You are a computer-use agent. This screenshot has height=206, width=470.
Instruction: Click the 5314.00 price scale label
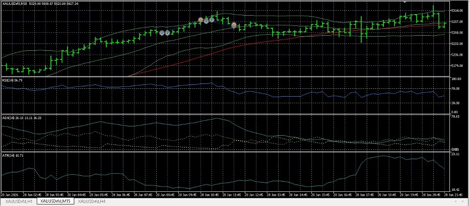click(457, 10)
